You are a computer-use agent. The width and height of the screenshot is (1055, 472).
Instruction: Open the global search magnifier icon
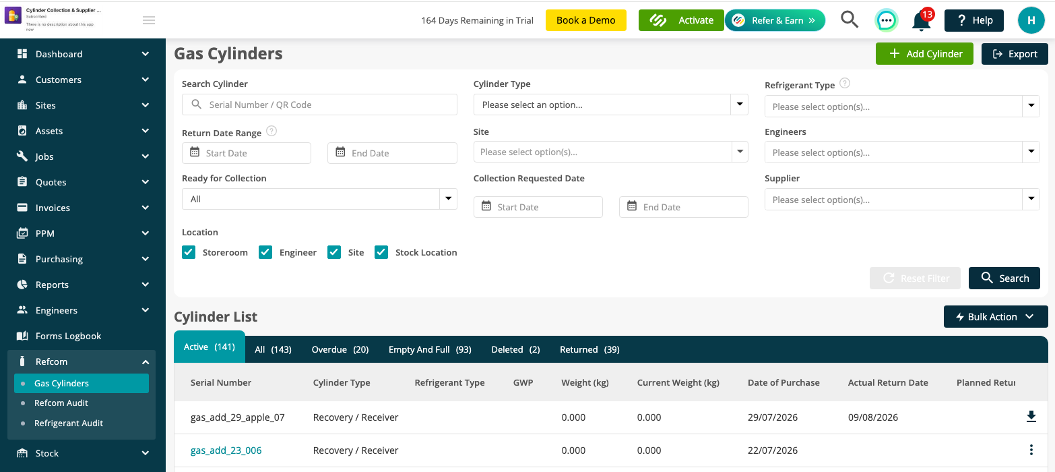(x=850, y=20)
